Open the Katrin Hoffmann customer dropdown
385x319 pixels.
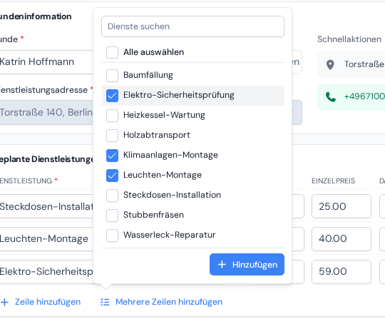pos(46,62)
